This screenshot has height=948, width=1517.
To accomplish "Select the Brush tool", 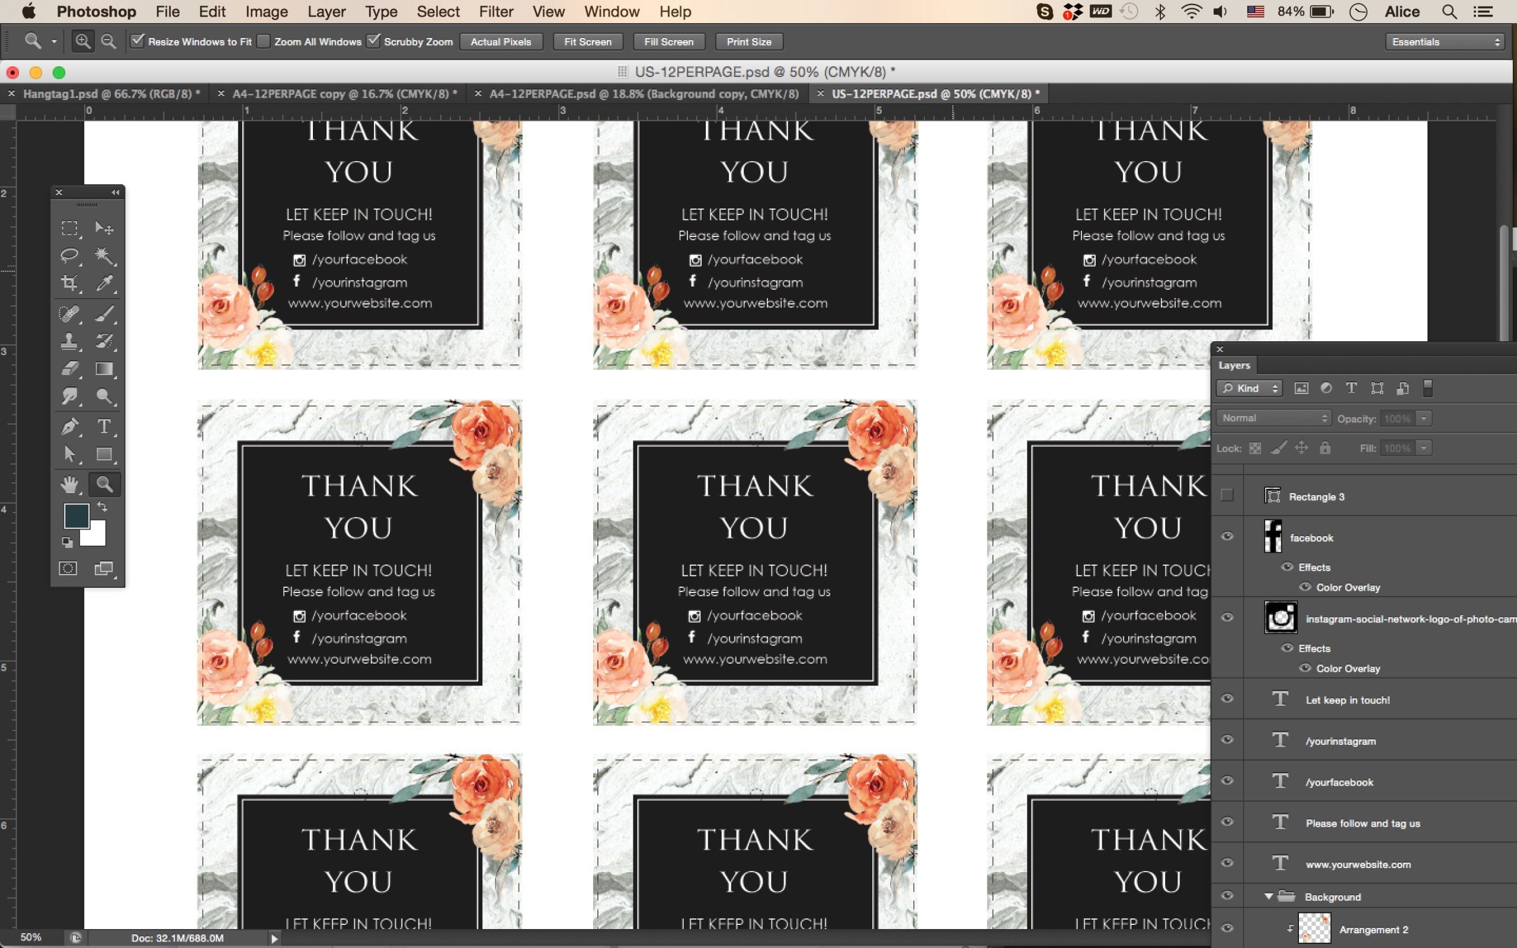I will (x=104, y=313).
